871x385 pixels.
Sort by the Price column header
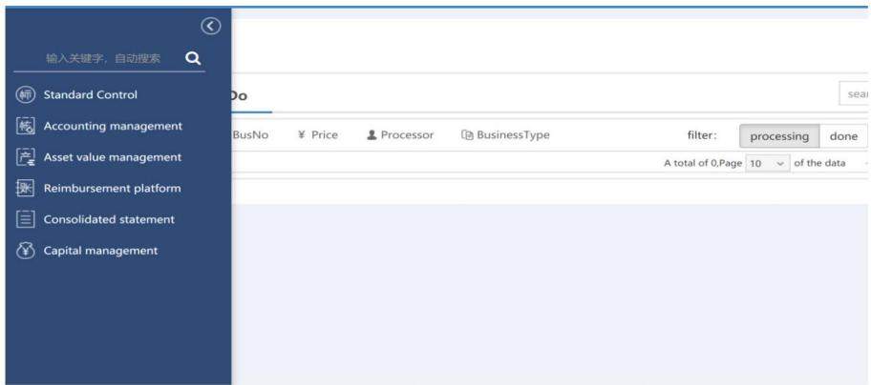318,134
